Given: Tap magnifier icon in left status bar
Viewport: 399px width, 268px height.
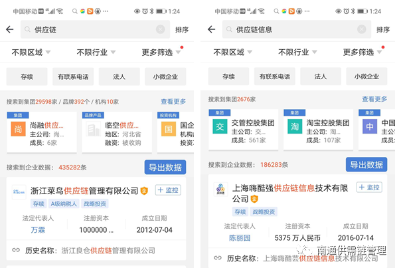Looking at the screenshot, I should point(75,11).
